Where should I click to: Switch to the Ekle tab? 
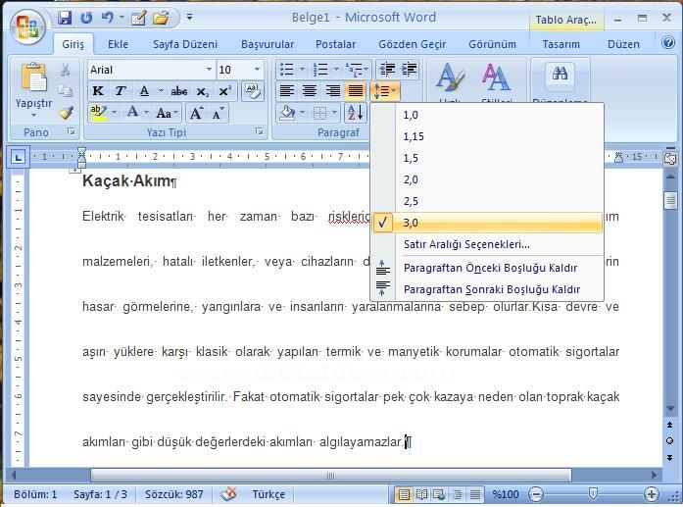coord(118,44)
